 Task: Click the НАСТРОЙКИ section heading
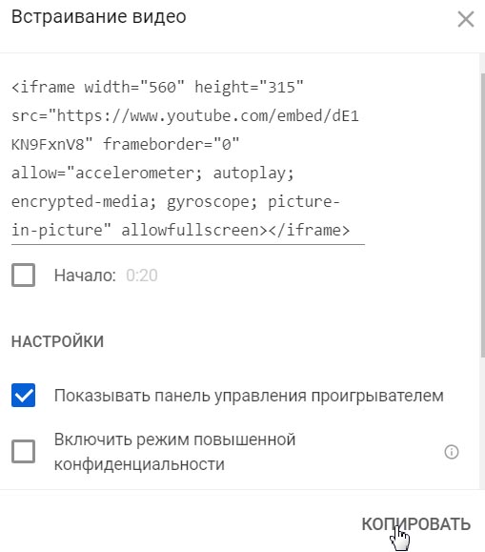(x=58, y=341)
